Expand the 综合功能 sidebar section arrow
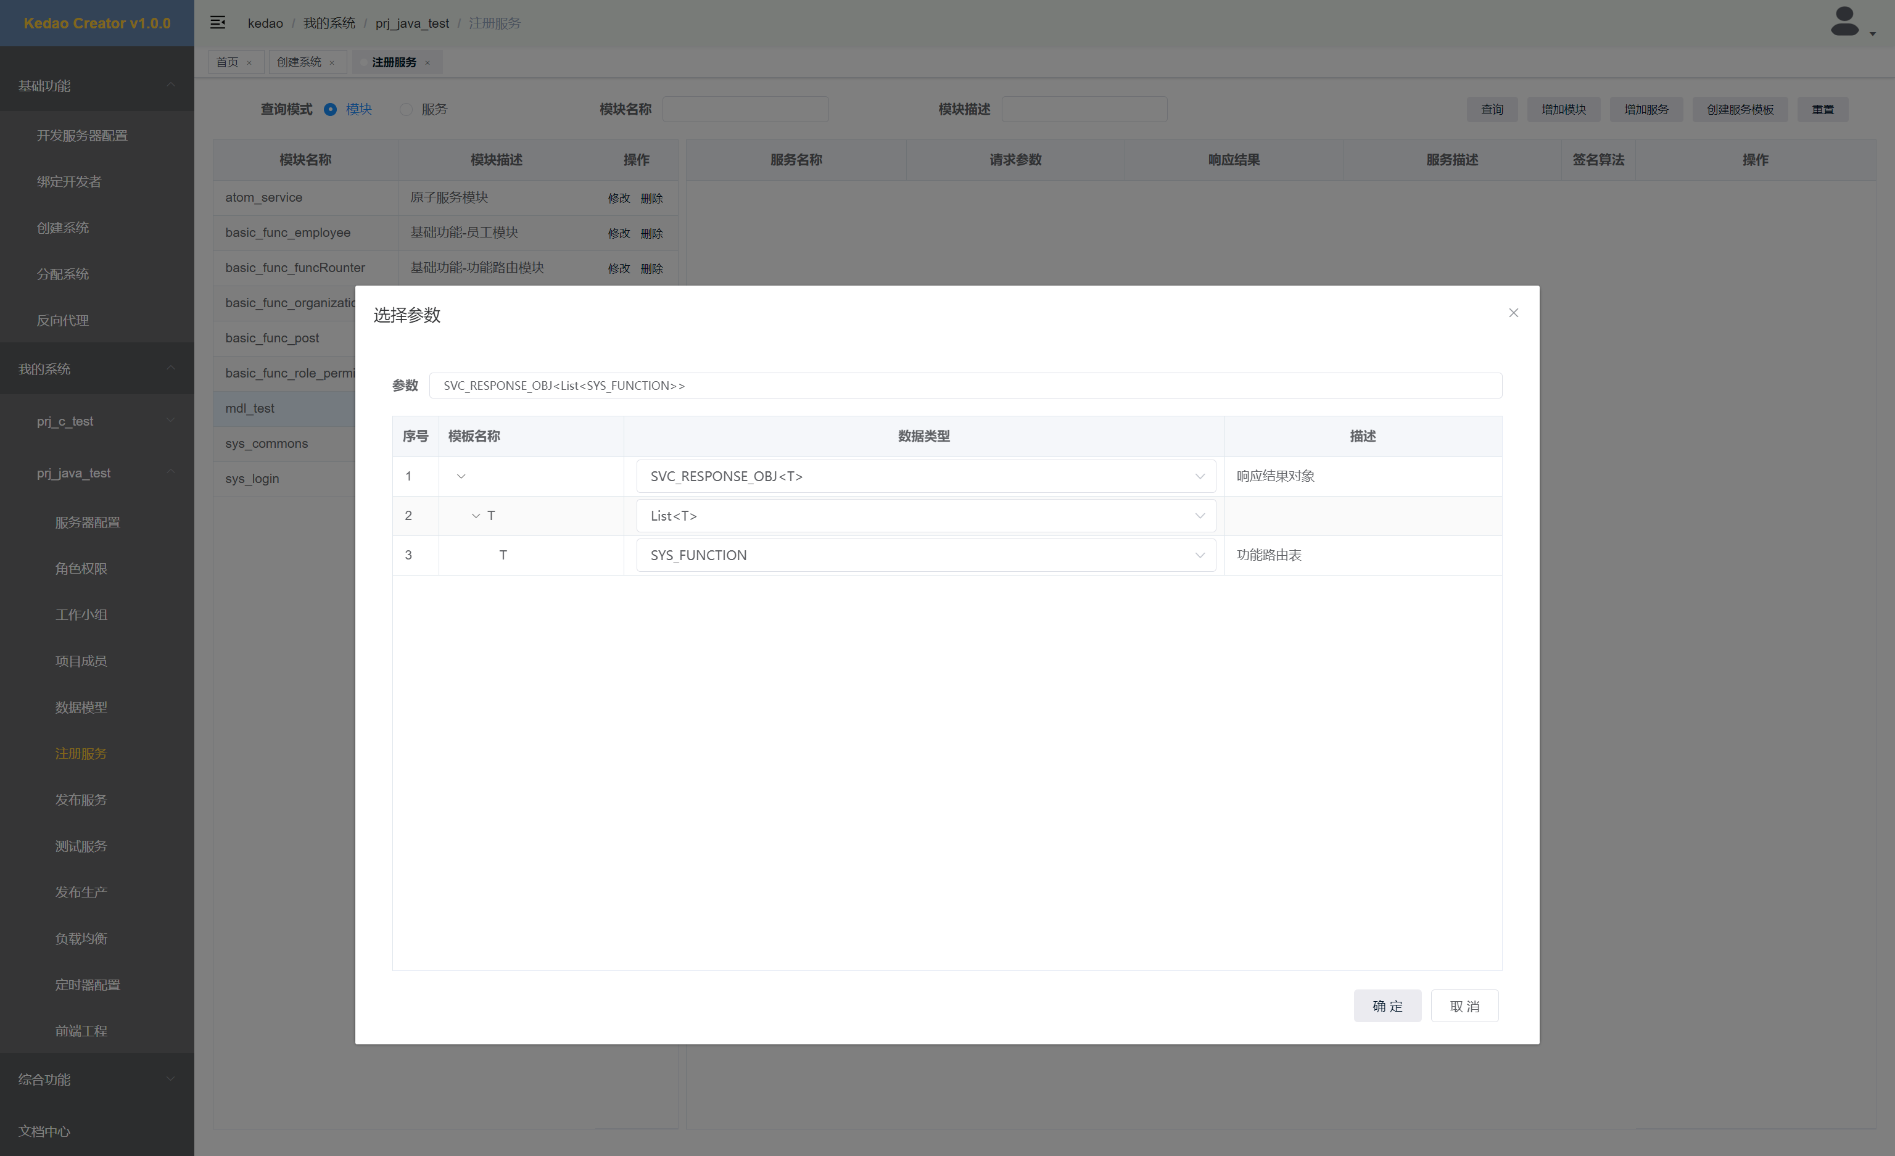The height and width of the screenshot is (1156, 1895). (171, 1079)
